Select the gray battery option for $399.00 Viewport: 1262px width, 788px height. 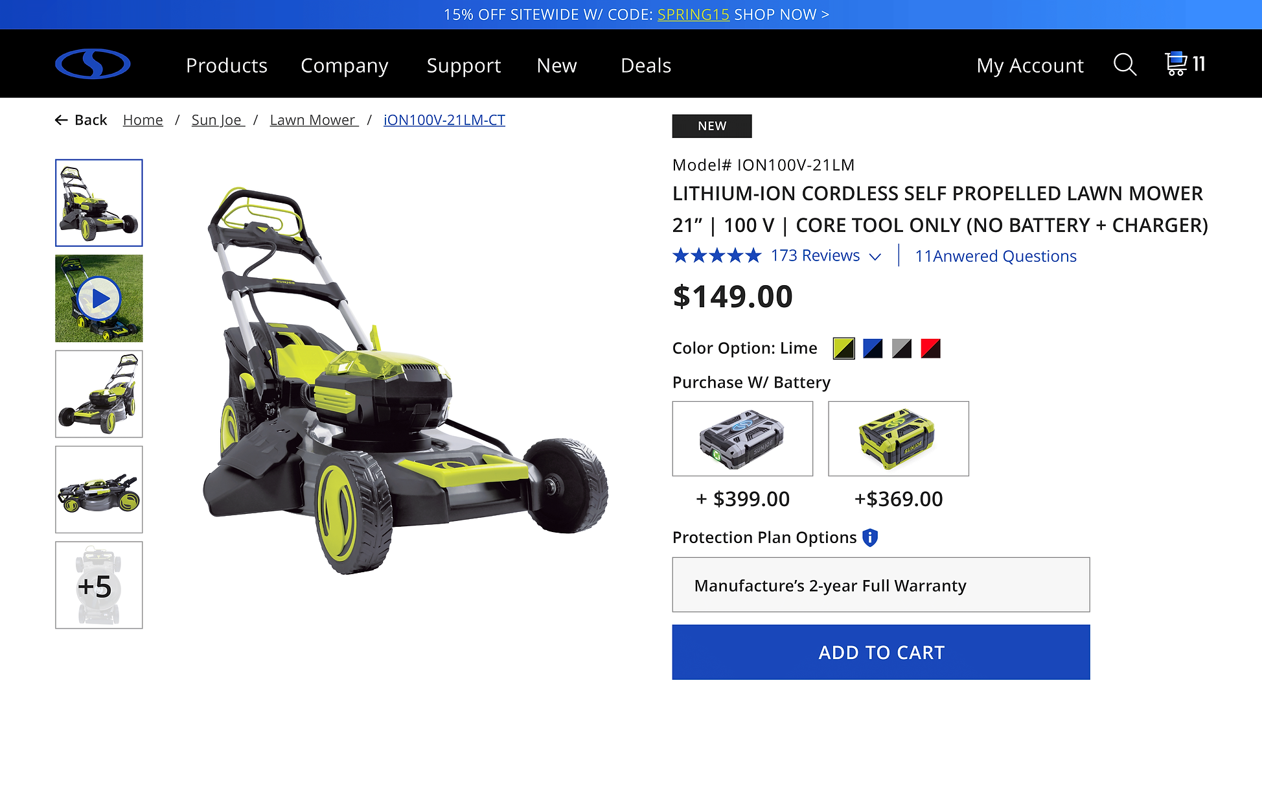click(x=742, y=439)
